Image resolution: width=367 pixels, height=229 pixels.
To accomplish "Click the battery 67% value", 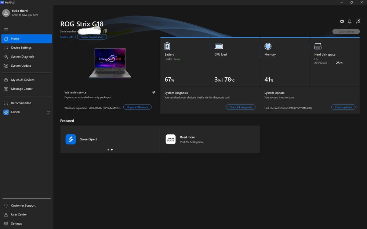I will tap(169, 80).
